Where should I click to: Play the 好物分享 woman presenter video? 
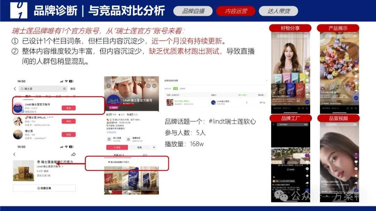point(290,73)
